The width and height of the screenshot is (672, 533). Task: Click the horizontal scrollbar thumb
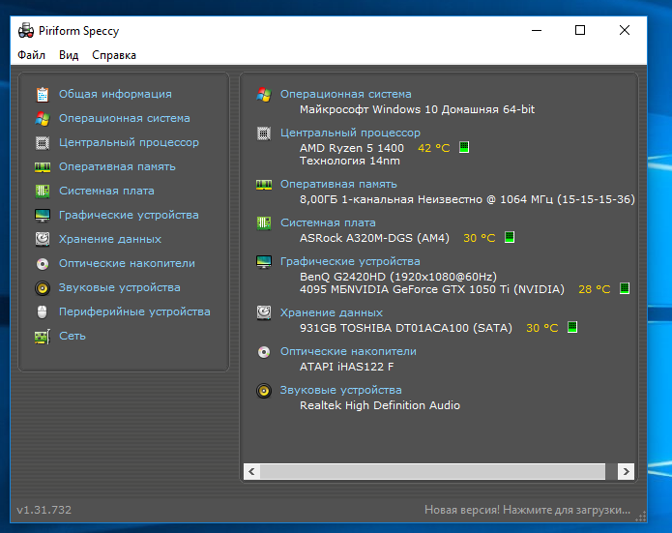[433, 472]
